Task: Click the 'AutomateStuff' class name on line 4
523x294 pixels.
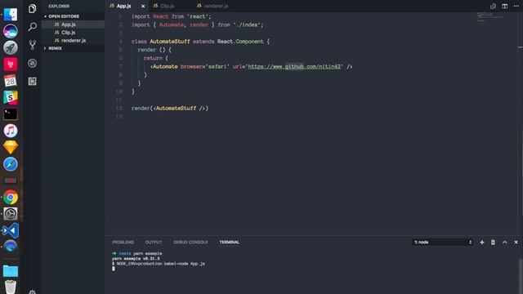Action: (170, 42)
